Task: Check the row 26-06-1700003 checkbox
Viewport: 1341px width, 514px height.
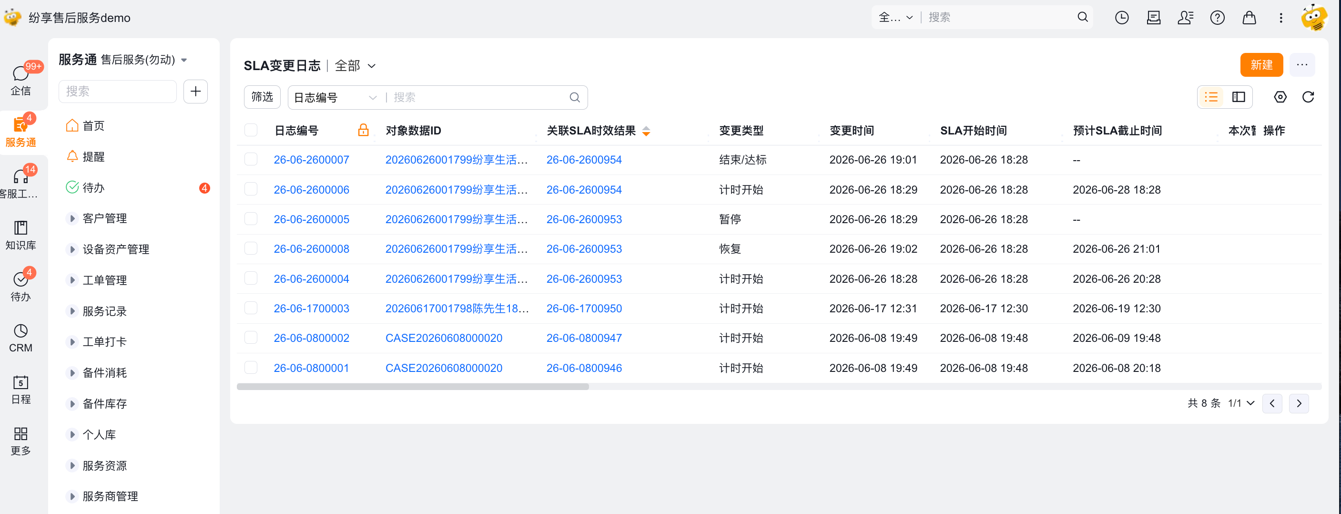Action: 251,308
